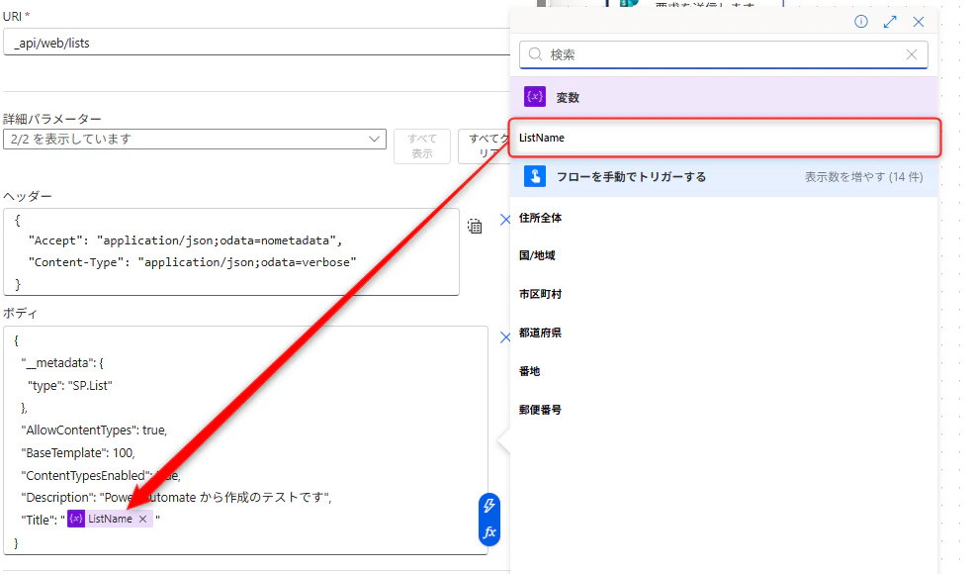
Task: Select 都道府県 dynamic content item
Action: (x=540, y=333)
